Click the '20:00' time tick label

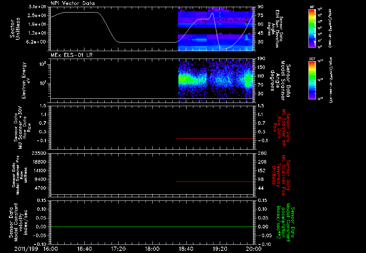254,249
